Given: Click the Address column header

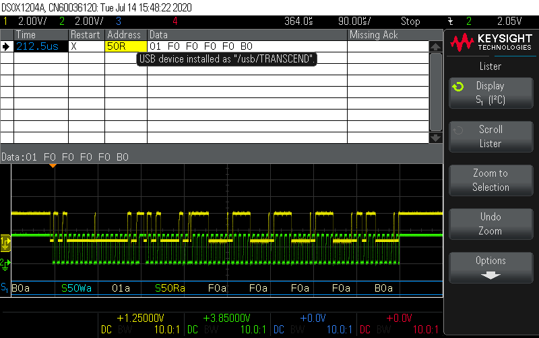Looking at the screenshot, I should click(126, 35).
